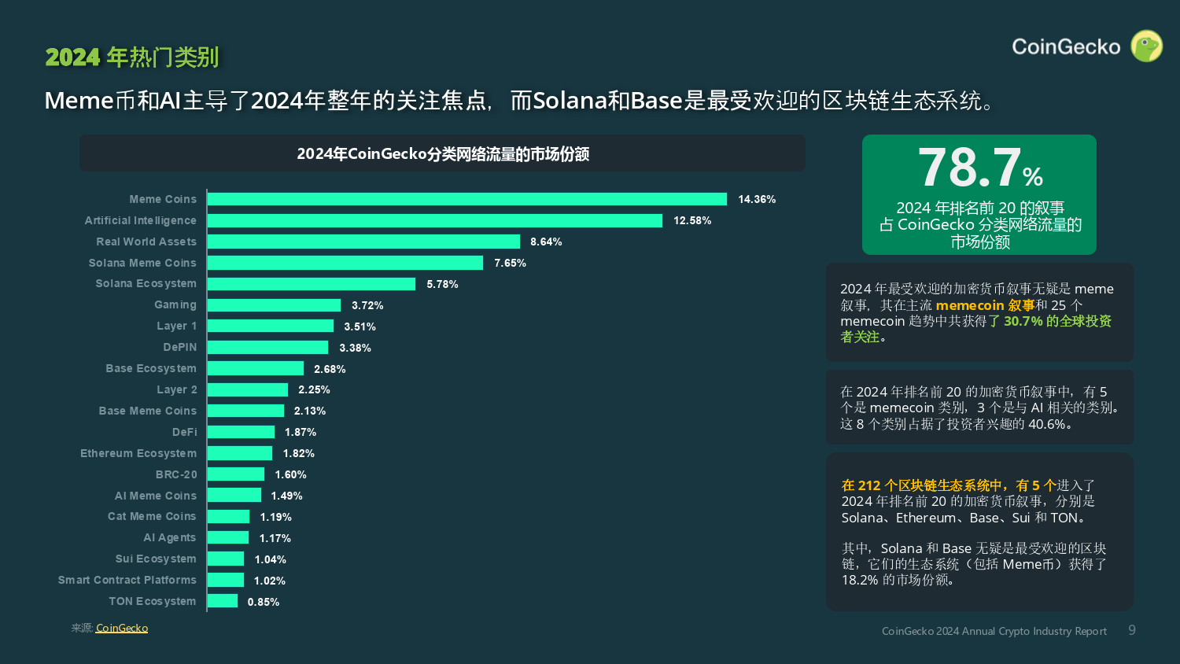Open the CoinGecko source link
The width and height of the screenshot is (1180, 664).
pyautogui.click(x=122, y=628)
